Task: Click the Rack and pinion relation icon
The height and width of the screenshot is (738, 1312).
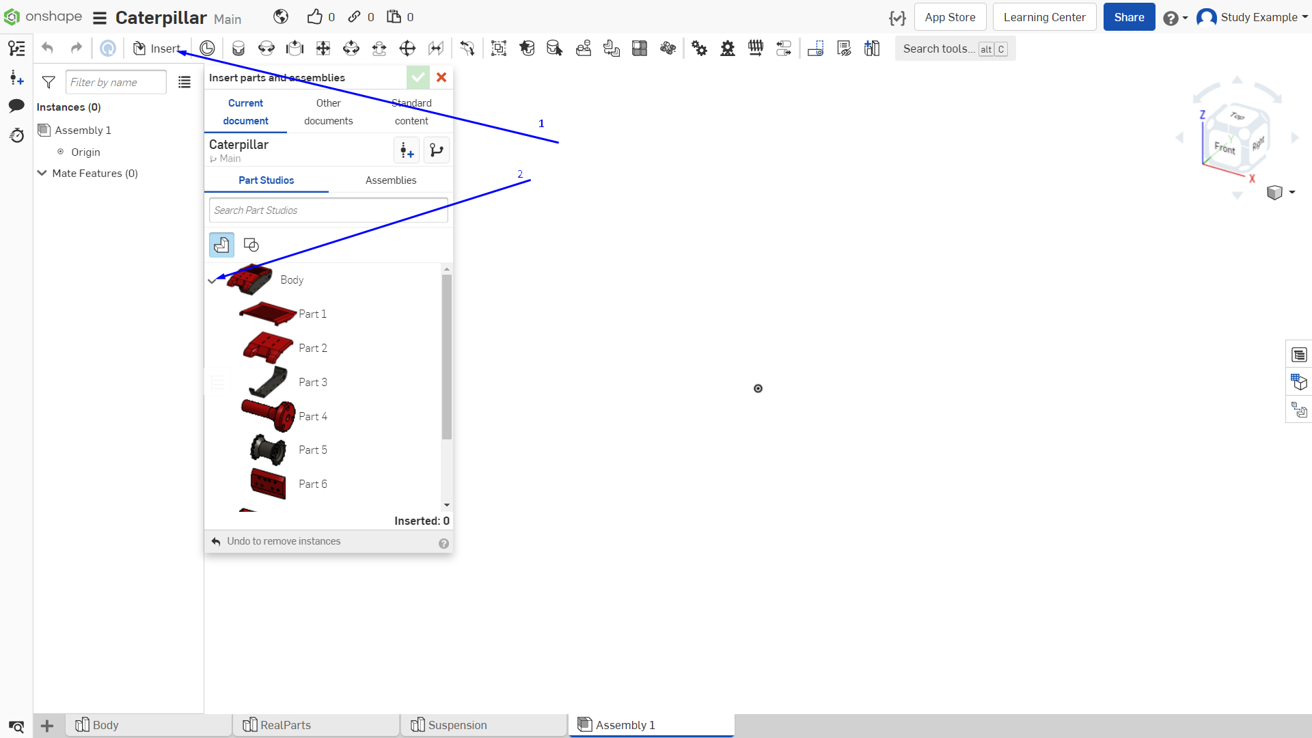Action: point(728,49)
